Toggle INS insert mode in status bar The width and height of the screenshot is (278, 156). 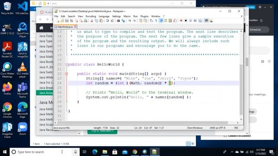click(236, 128)
